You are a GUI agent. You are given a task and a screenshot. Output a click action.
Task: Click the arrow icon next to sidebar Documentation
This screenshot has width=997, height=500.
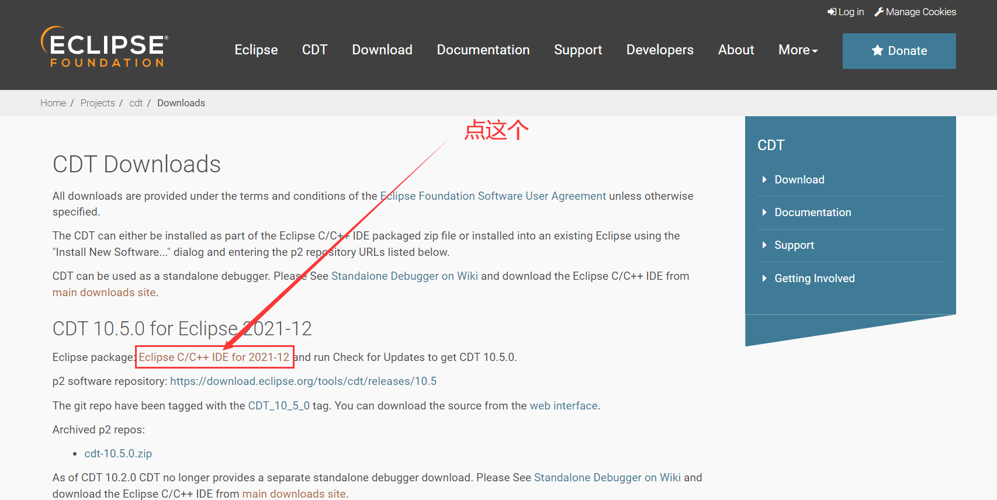(x=764, y=212)
